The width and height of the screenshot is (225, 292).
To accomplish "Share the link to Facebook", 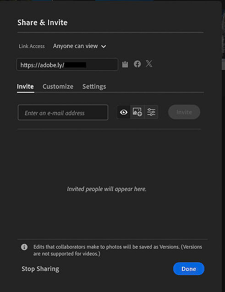I will [137, 64].
